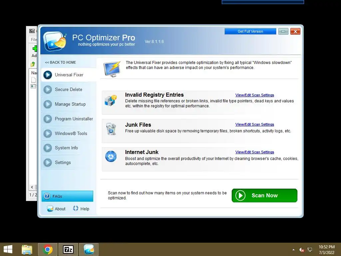Click the Universal Fixer monitor lightning icon
This screenshot has height=256, width=341.
click(112, 69)
